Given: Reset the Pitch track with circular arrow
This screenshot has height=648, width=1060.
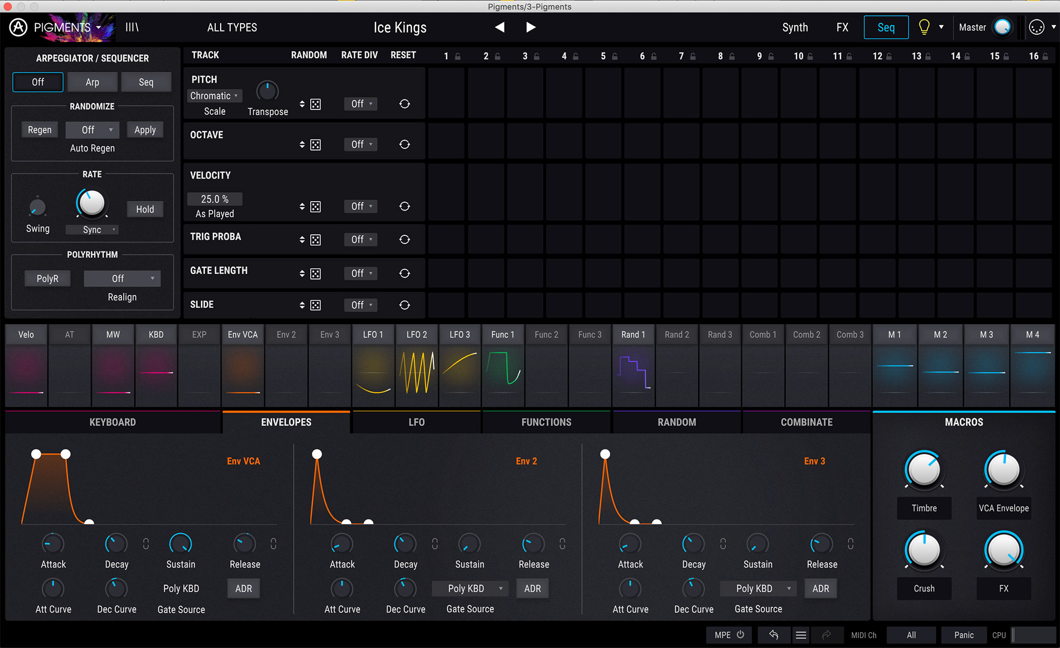Looking at the screenshot, I should [404, 104].
